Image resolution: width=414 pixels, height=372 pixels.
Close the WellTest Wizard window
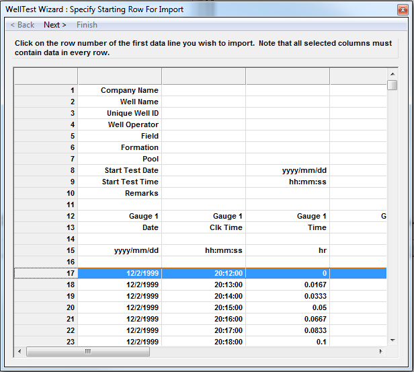click(x=403, y=10)
